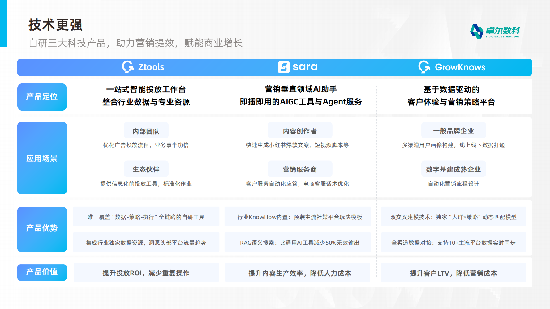
Task: Click the 生态伙伴 tag
Action: click(x=146, y=169)
